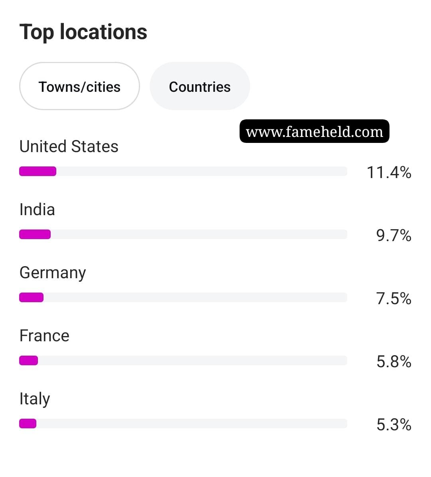Tap the 7.5% percentage for Germany
Viewport: 431px width, 477px height.
pos(393,299)
